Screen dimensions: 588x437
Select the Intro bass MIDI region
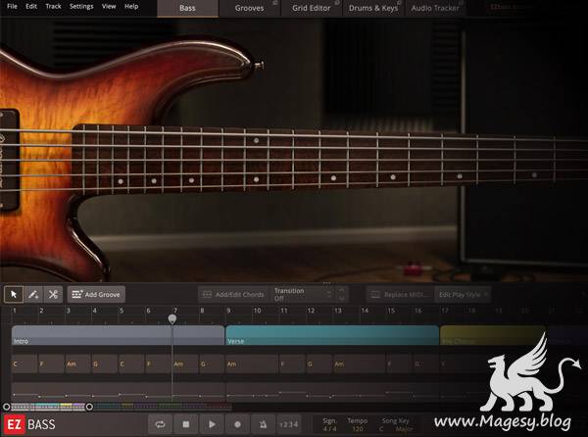[x=118, y=392]
